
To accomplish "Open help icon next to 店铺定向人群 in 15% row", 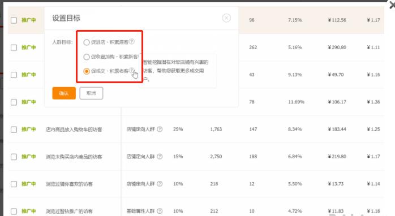I will [x=160, y=157].
